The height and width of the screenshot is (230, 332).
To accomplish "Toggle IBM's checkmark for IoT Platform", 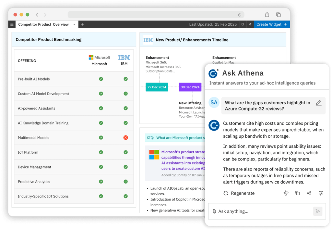I will (x=125, y=152).
